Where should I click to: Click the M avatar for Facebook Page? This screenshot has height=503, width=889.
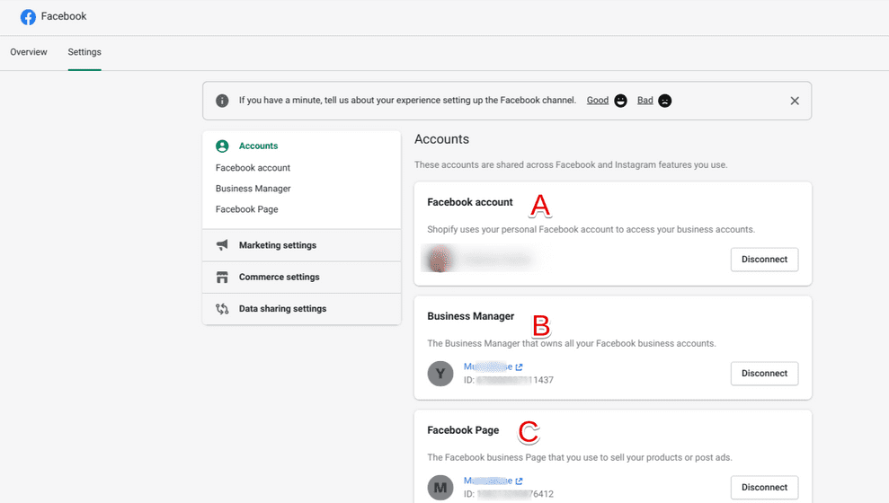(440, 488)
